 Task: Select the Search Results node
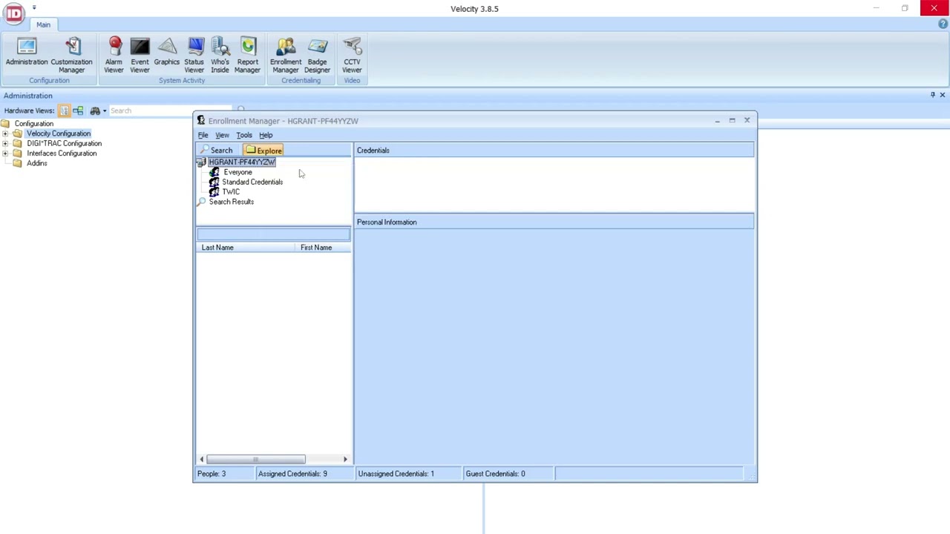[232, 202]
